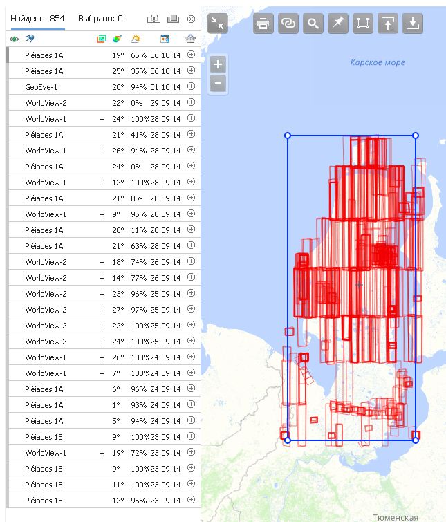
Task: Activate the rectangle area selection tool
Action: tap(363, 24)
